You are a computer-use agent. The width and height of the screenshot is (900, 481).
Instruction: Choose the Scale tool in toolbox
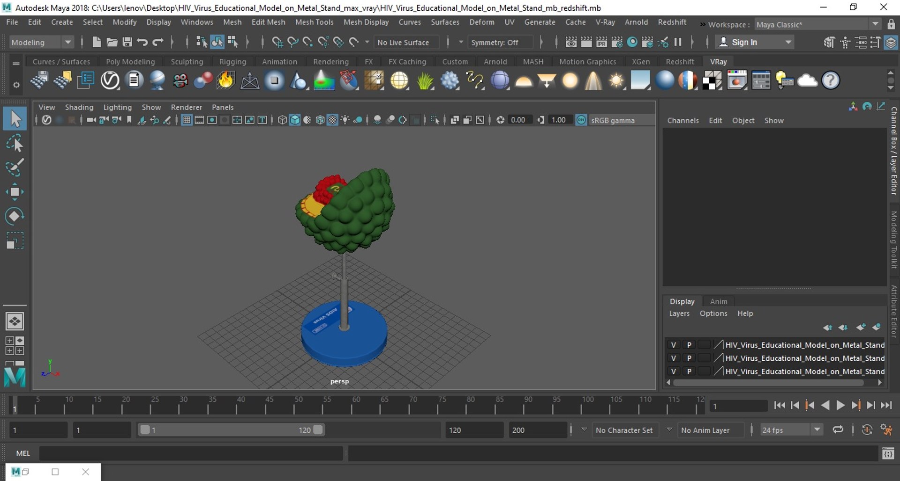pos(15,240)
